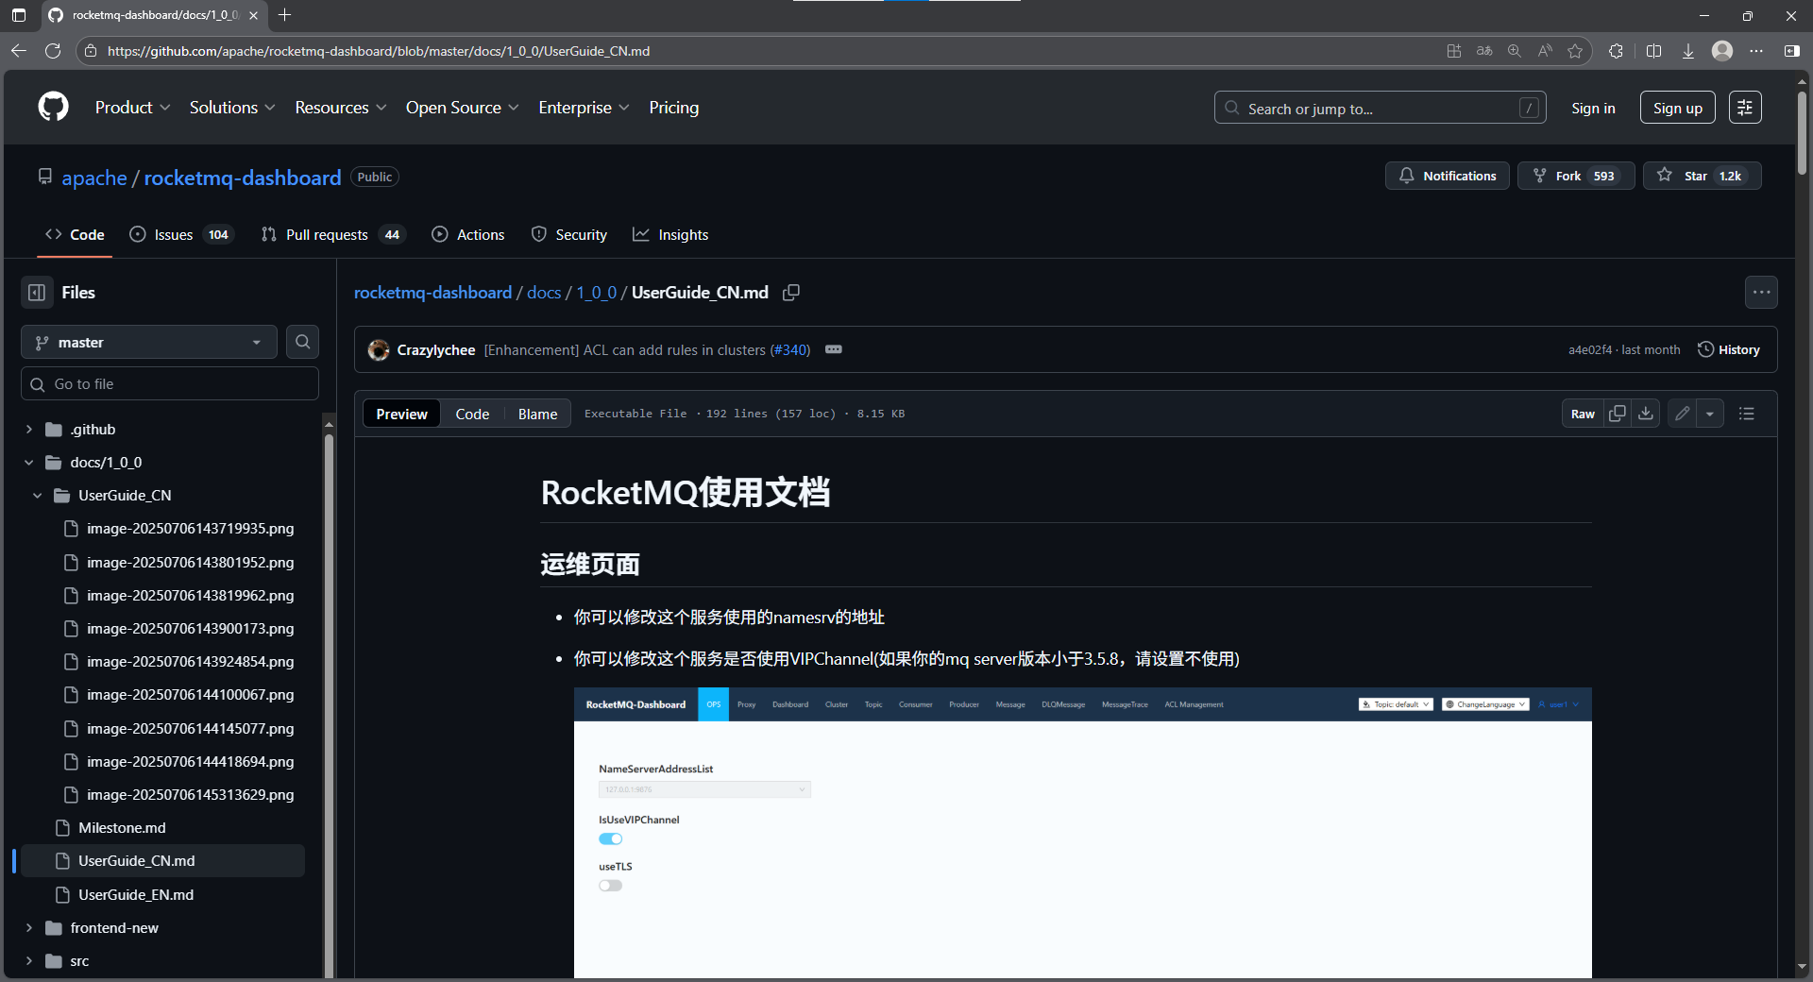Open the edit options dropdown arrow
The width and height of the screenshot is (1813, 982).
1711,414
